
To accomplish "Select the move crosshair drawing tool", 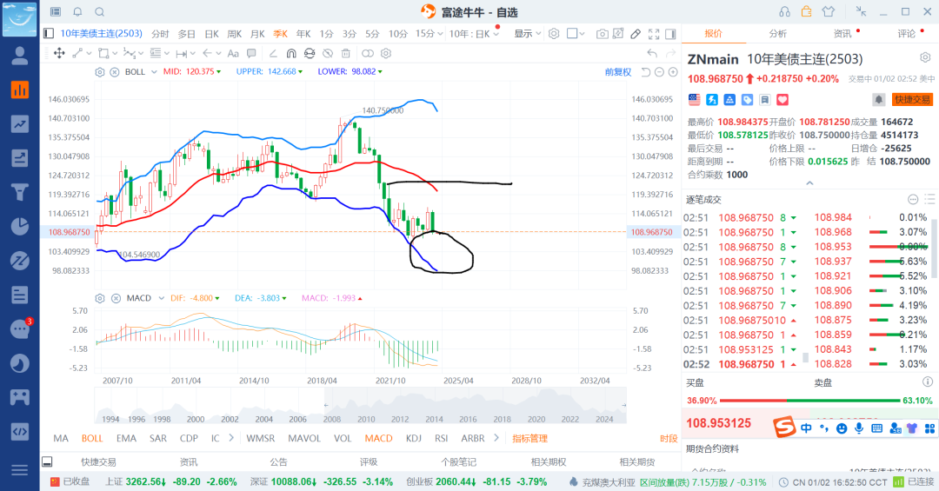I will pyautogui.click(x=59, y=53).
